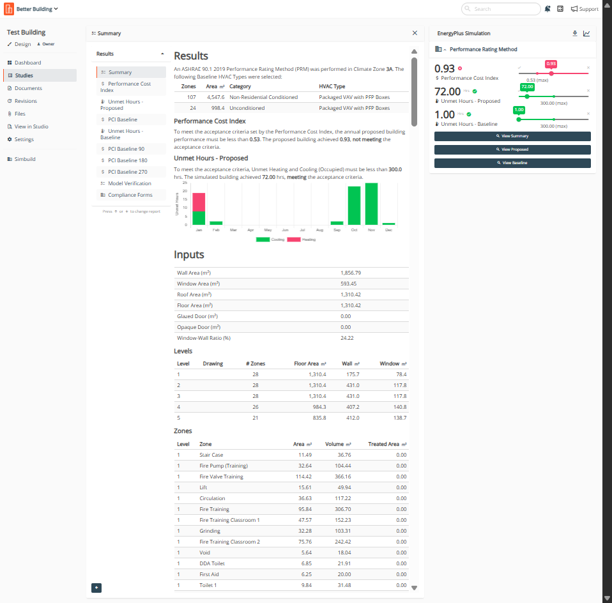Click into the Search field
This screenshot has height=603, width=612.
click(x=501, y=9)
